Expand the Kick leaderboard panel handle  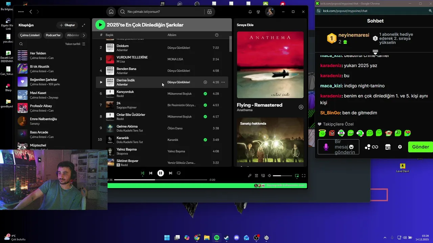pos(375,52)
